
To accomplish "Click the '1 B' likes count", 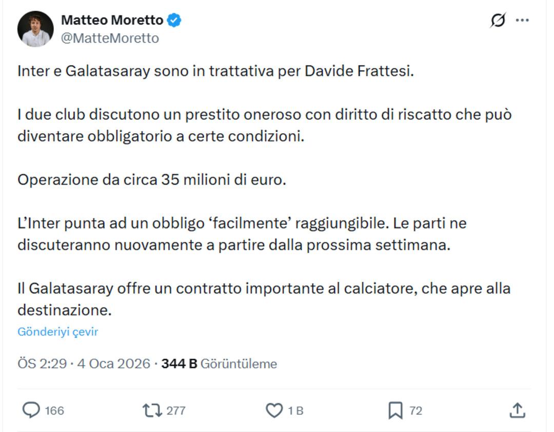I will click(x=295, y=410).
